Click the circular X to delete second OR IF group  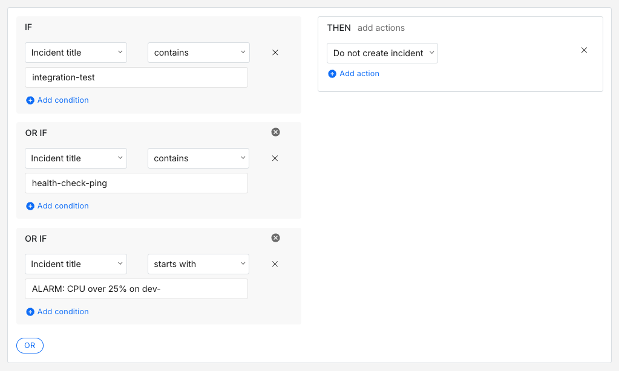(275, 237)
